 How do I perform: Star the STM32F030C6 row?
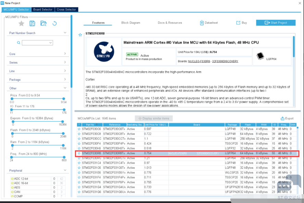point(79,129)
